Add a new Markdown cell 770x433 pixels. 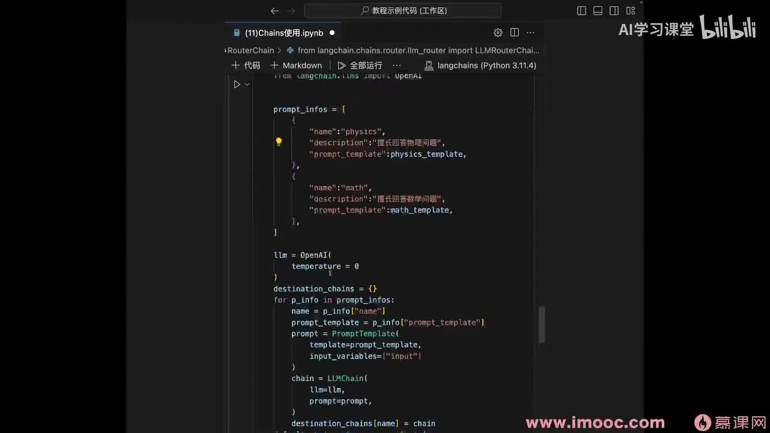296,65
